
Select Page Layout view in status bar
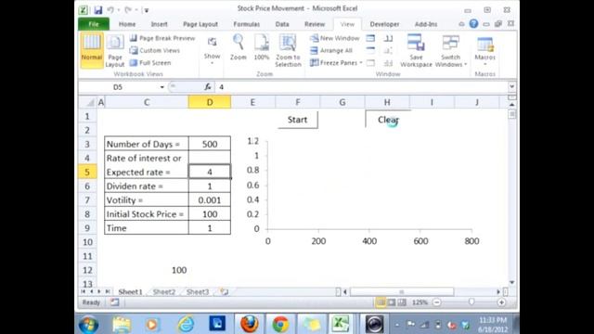coord(392,302)
